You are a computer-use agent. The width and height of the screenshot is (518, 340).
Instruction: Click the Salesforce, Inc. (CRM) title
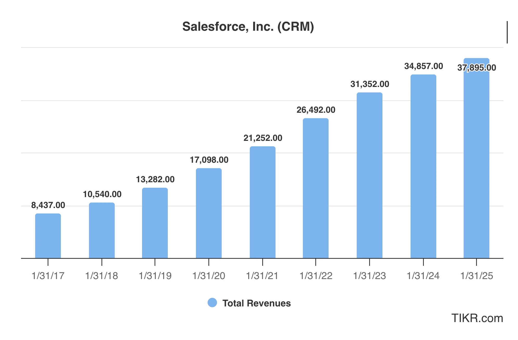click(x=248, y=27)
